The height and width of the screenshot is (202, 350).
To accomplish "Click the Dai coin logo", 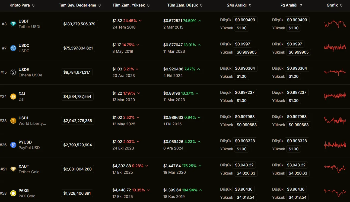I will (13, 97).
